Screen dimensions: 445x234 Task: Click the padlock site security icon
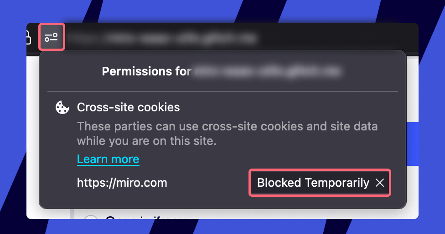pyautogui.click(x=28, y=37)
